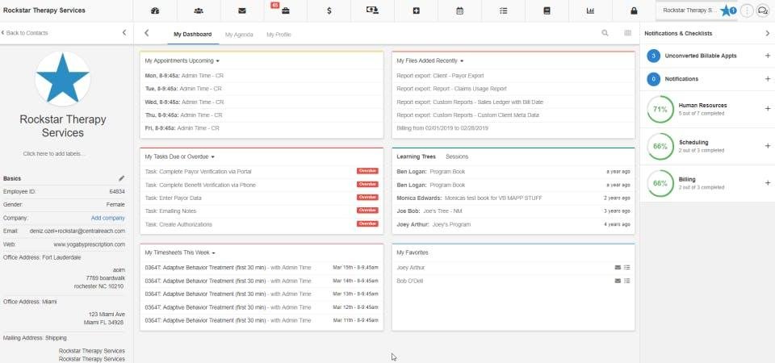775x363 pixels.
Task: Click the back chevron beside My Dashboard
Action: 146,33
